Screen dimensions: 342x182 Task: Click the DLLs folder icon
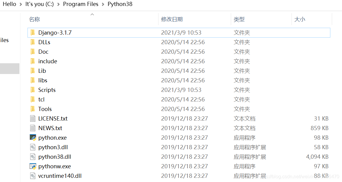[x=33, y=42]
